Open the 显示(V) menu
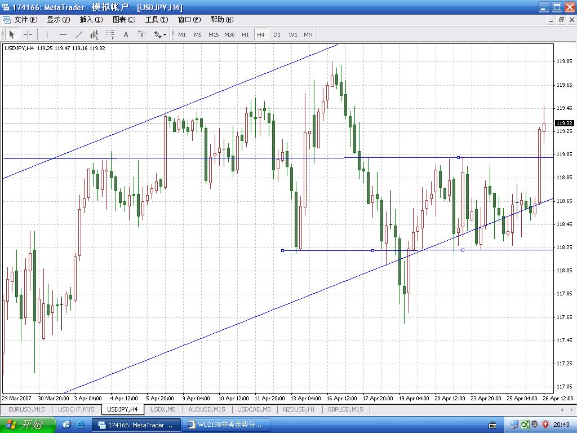 point(59,20)
